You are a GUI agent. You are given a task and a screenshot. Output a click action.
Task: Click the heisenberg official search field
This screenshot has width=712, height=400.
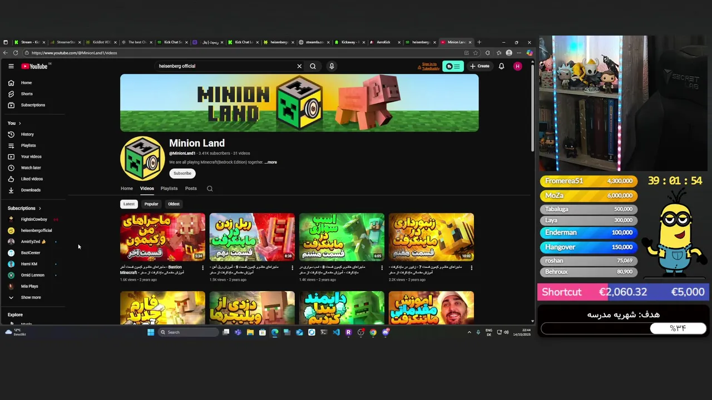pos(225,66)
